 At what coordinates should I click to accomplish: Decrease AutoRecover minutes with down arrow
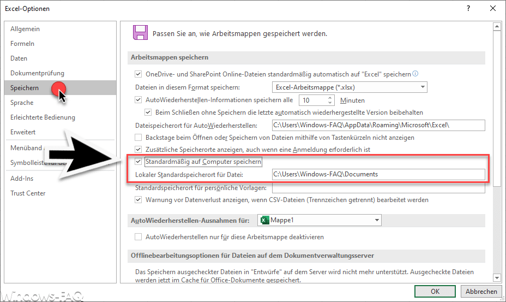point(330,103)
